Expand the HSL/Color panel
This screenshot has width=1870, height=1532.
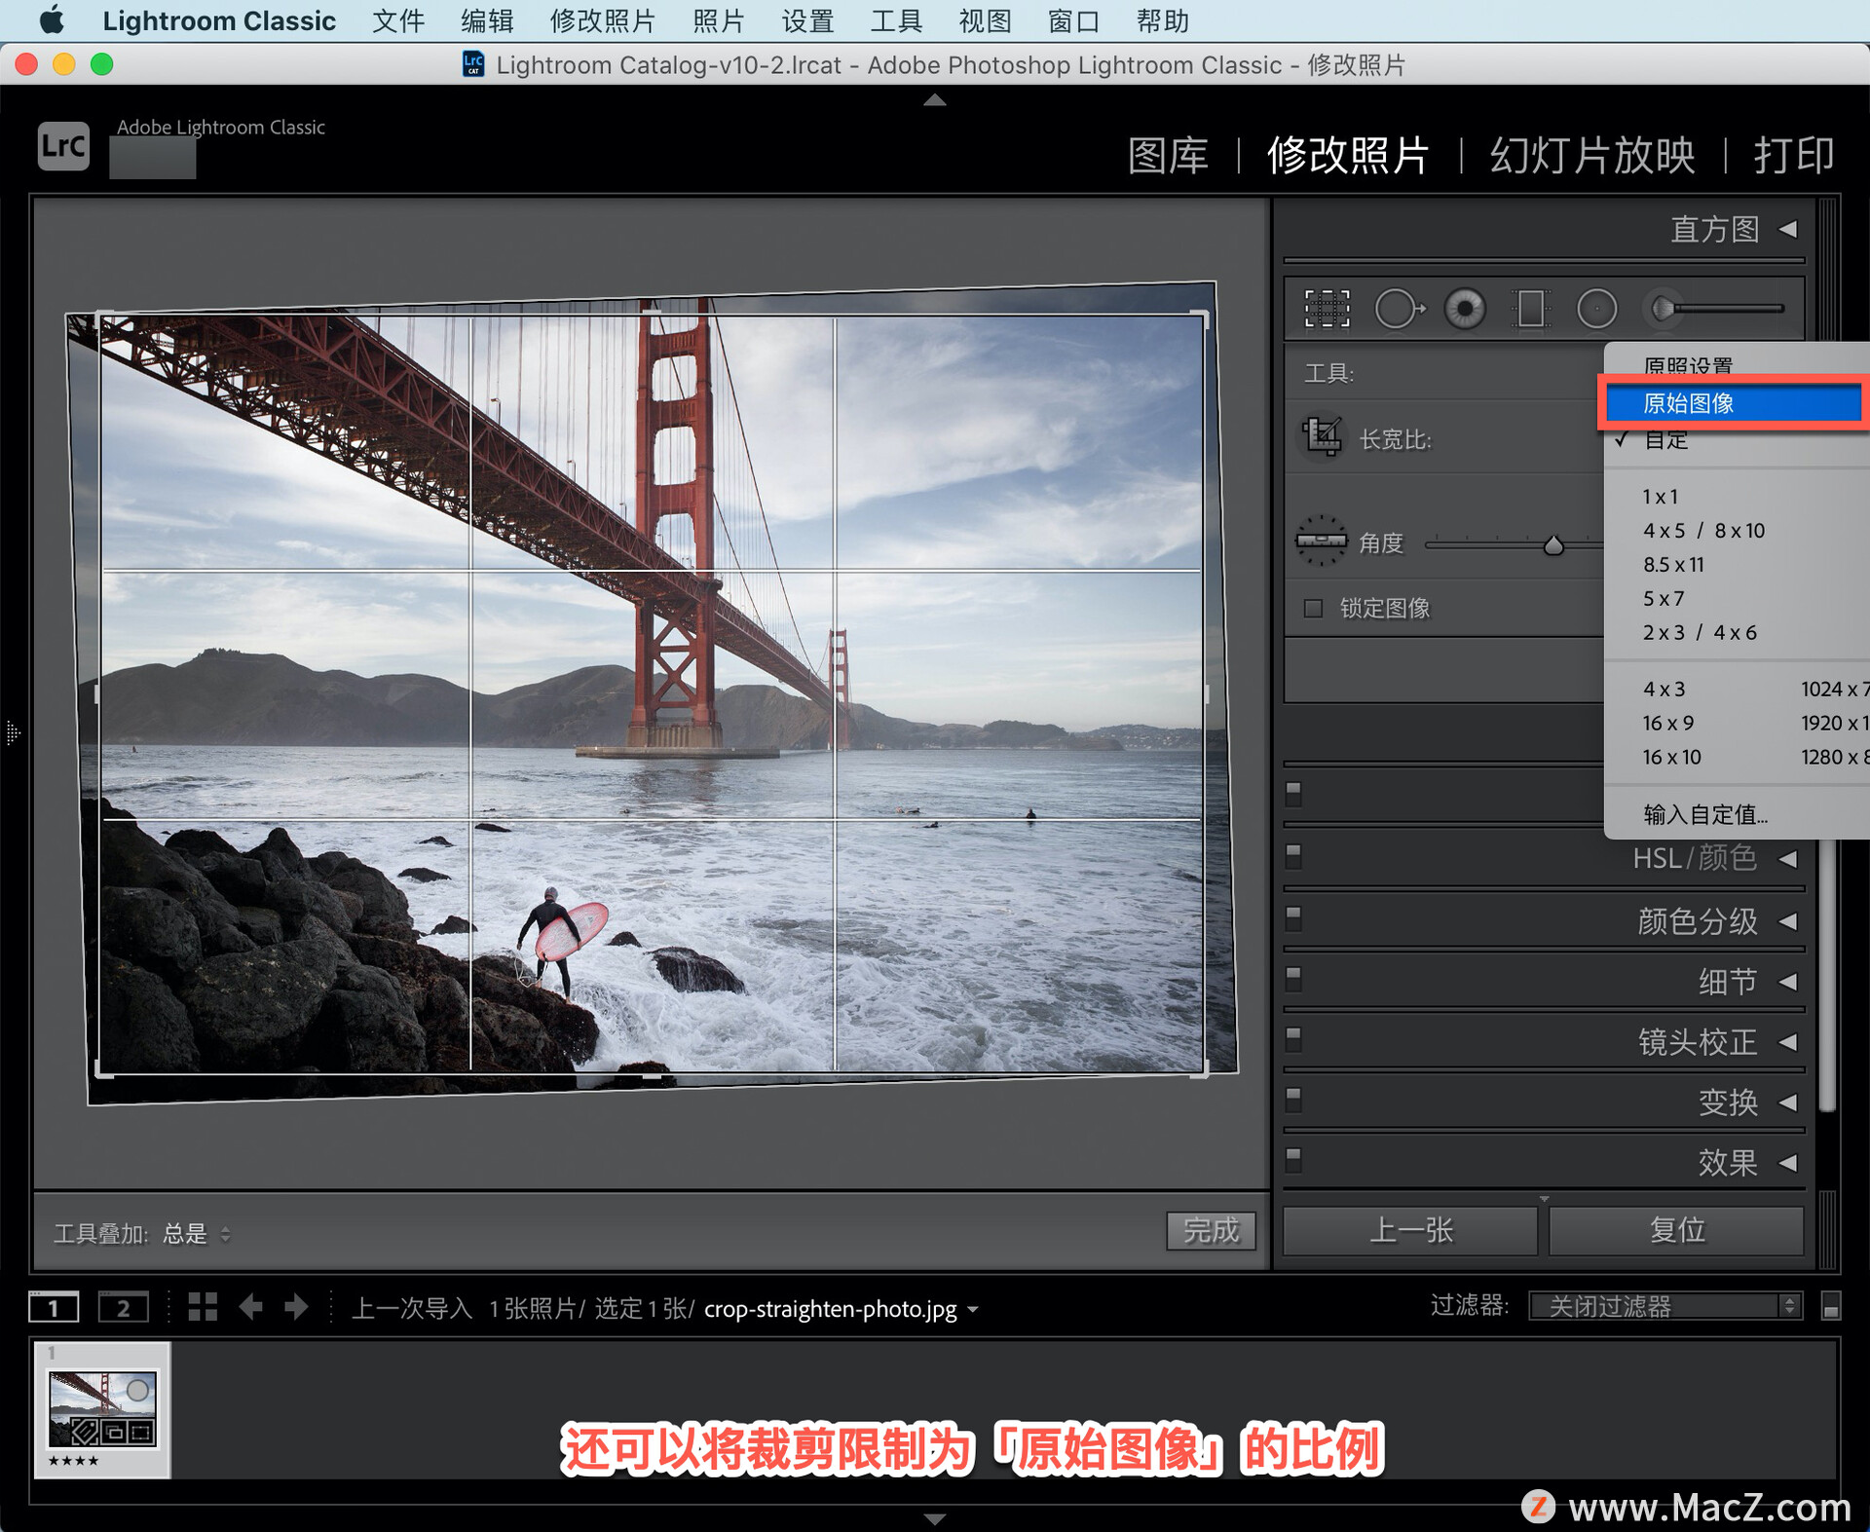click(x=1788, y=859)
